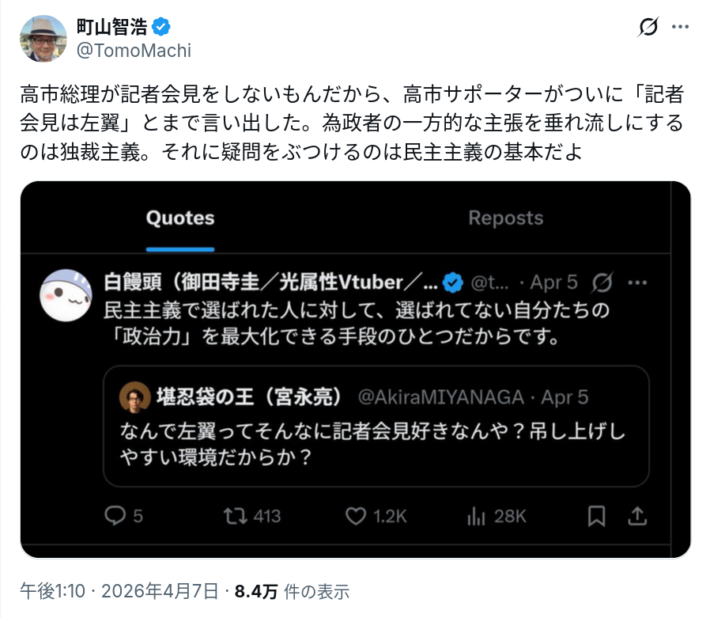Click 町山智浩's profile avatar
The image size is (710, 618).
[43, 38]
